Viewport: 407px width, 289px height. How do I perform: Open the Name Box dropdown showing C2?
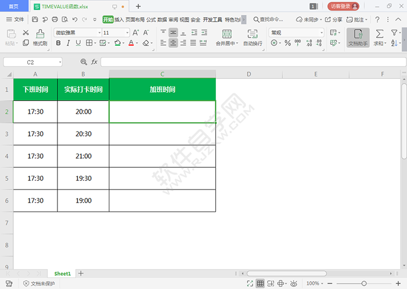(59, 61)
